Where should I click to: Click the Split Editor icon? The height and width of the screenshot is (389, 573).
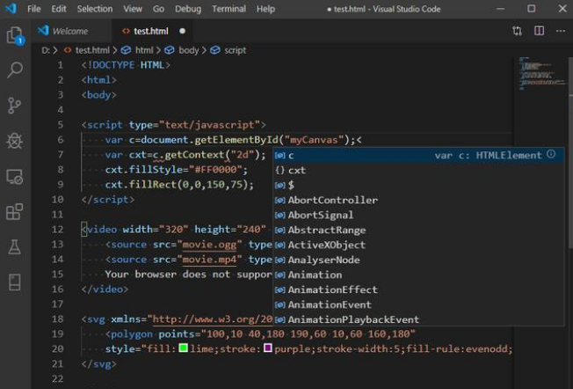pos(538,31)
